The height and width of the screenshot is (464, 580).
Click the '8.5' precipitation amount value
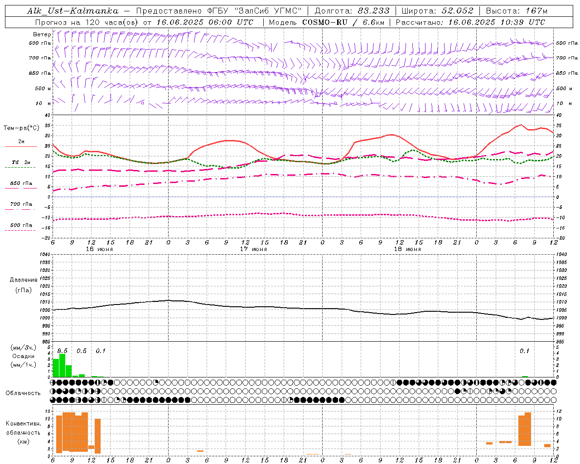(x=63, y=351)
